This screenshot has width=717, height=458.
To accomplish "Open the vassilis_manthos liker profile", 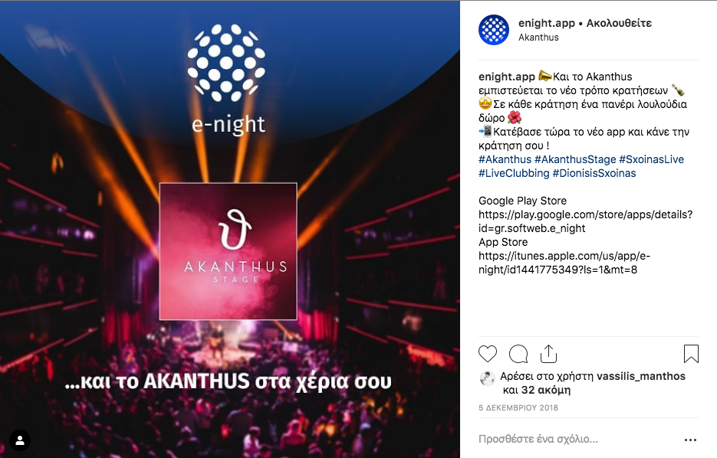I will tap(640, 376).
